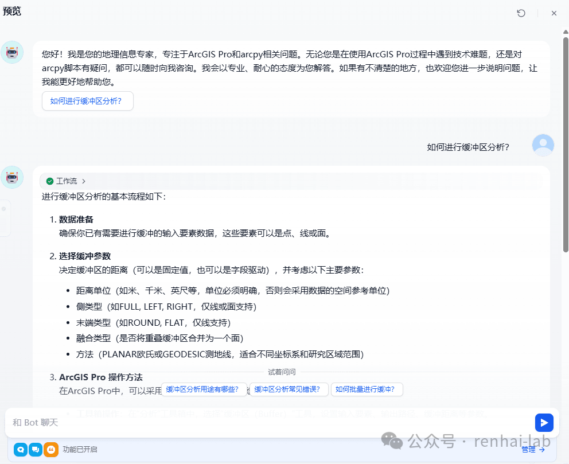This screenshot has width=569, height=464.
Task: Select the 缓冲区分析用途有哪些 suggestion
Action: click(x=204, y=389)
